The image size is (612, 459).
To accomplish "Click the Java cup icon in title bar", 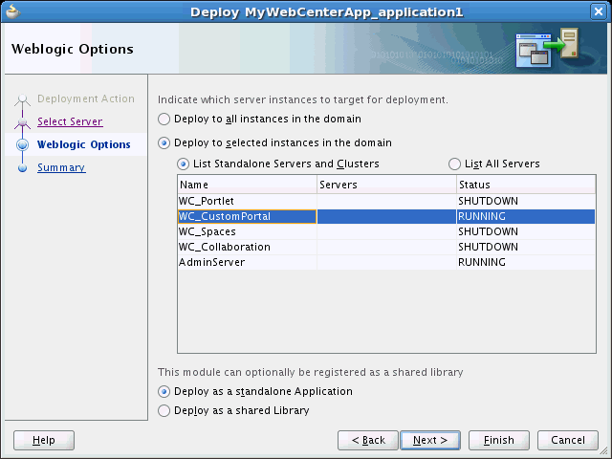I will (12, 11).
